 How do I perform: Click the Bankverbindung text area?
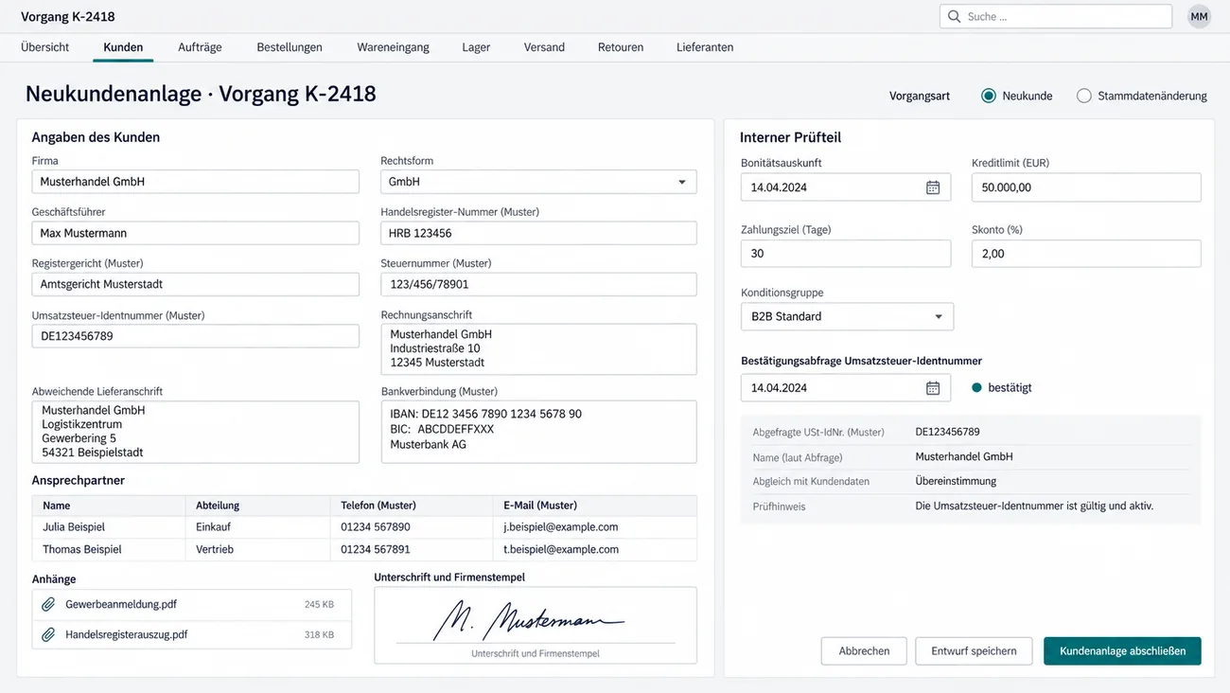(x=538, y=432)
